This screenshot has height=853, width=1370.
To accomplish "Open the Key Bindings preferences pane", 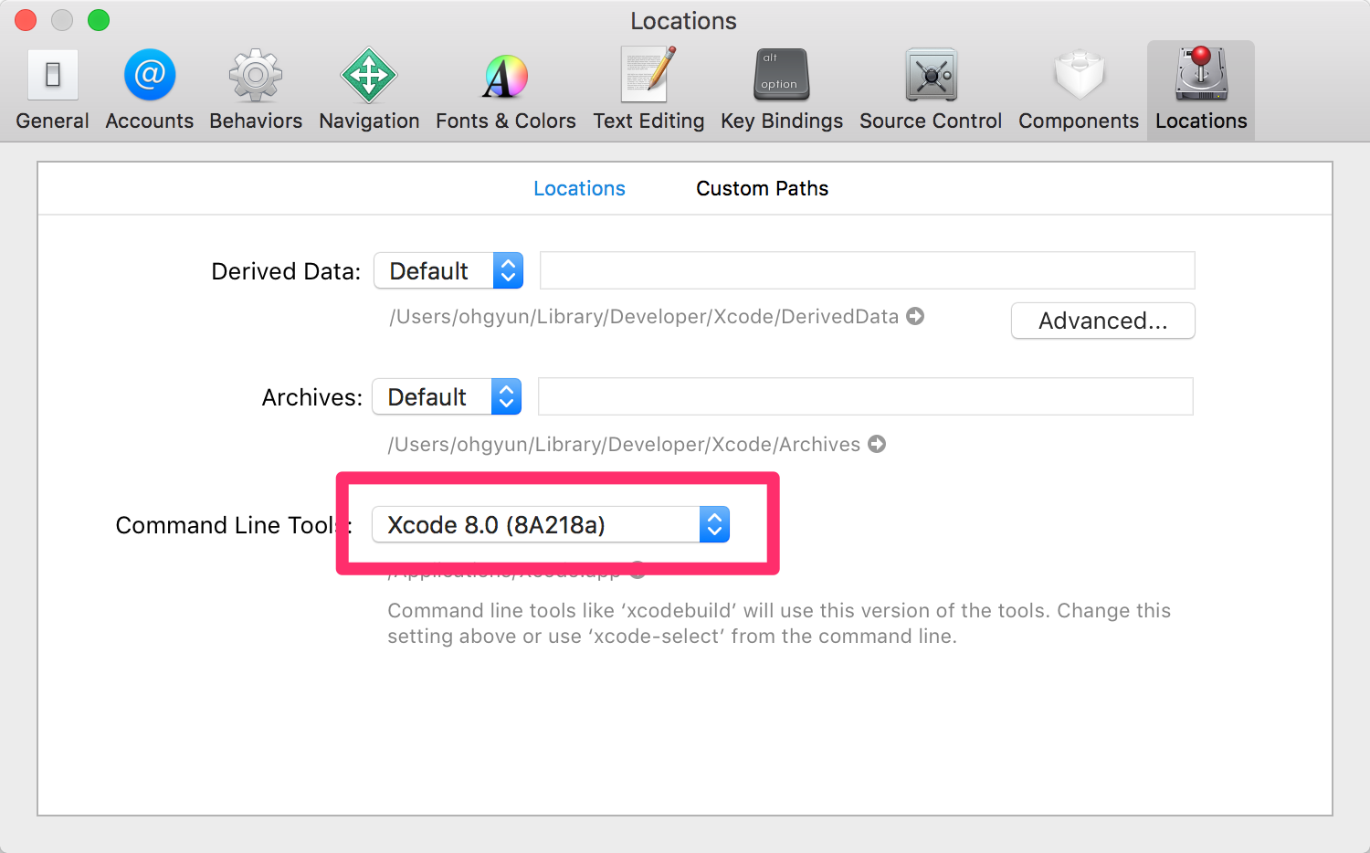I will pyautogui.click(x=782, y=90).
